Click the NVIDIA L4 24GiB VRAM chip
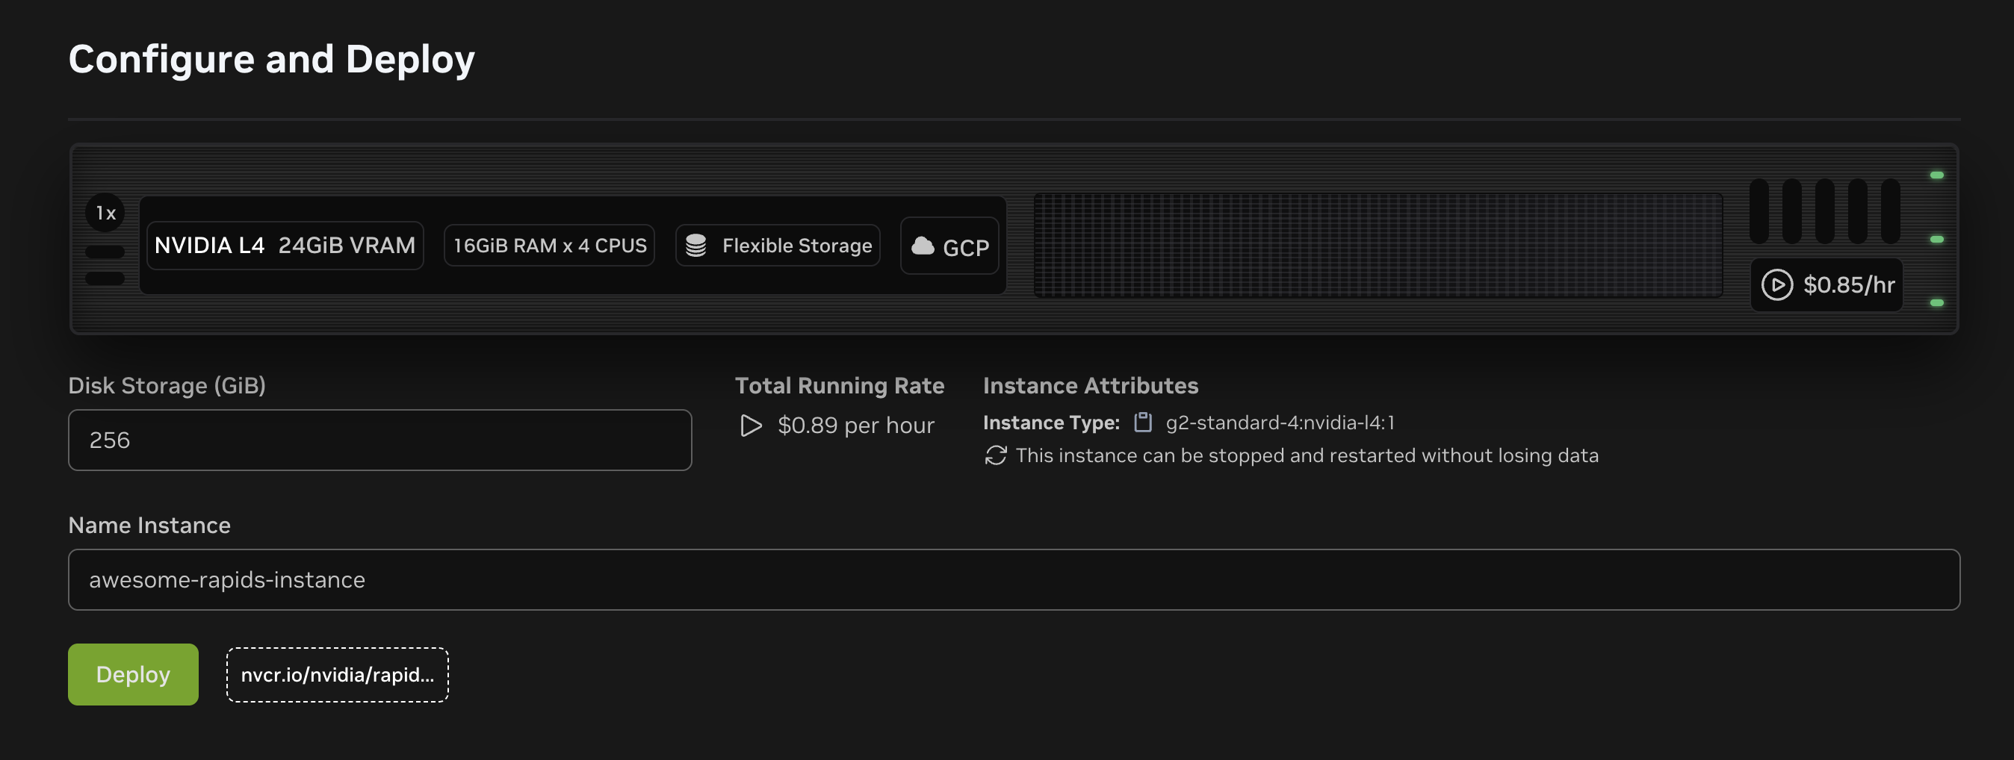Image resolution: width=2014 pixels, height=760 pixels. [x=284, y=244]
